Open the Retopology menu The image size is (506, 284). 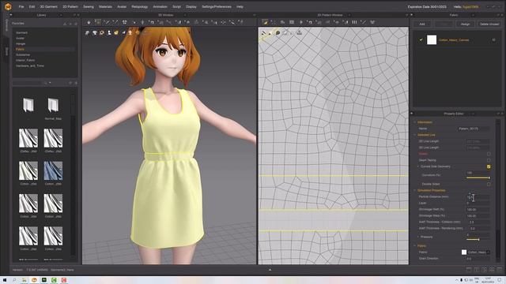pos(139,7)
